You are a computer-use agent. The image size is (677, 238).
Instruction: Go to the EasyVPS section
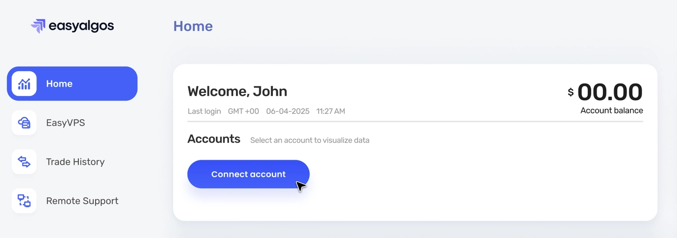point(66,123)
